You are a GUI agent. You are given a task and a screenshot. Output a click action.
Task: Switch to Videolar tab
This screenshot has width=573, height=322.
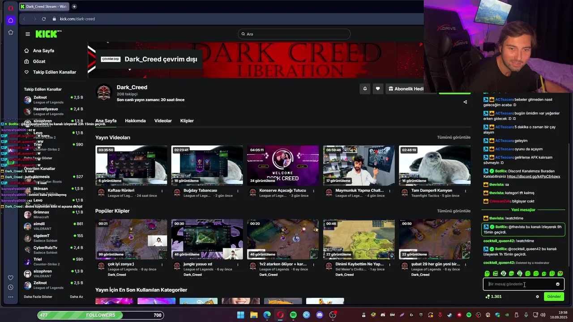(x=163, y=121)
